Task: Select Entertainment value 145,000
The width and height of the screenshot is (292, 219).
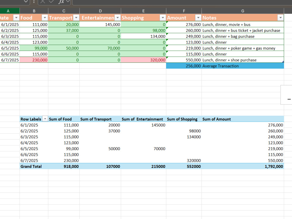Action: (x=100, y=25)
